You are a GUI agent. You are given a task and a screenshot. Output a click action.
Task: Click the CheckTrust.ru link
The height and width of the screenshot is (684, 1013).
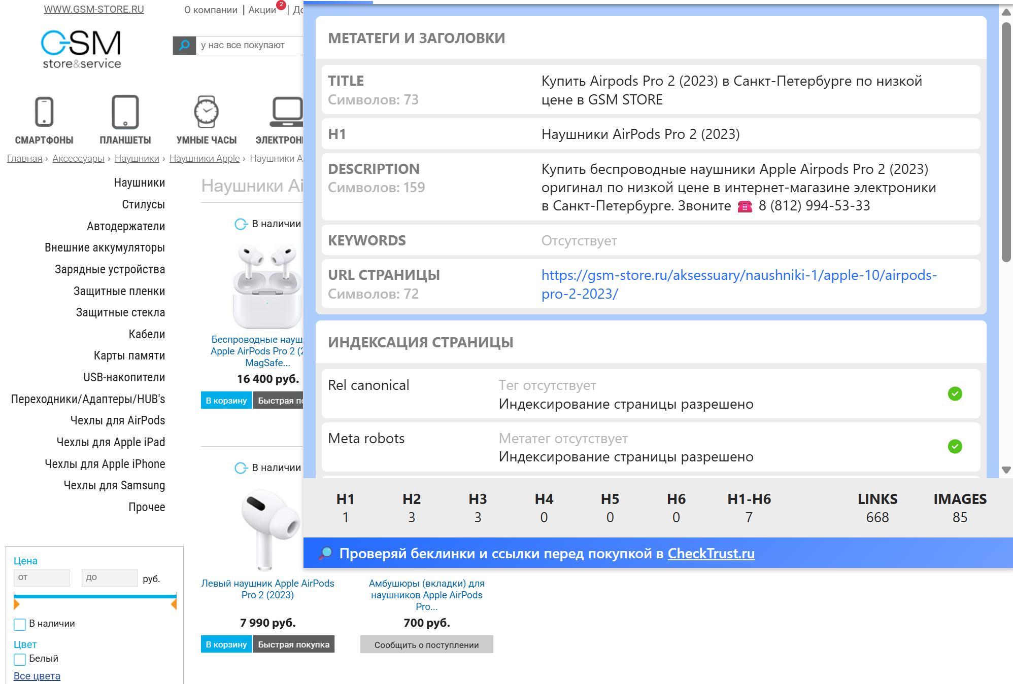(x=711, y=553)
